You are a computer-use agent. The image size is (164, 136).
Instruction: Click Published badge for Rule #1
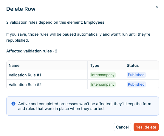136,75
